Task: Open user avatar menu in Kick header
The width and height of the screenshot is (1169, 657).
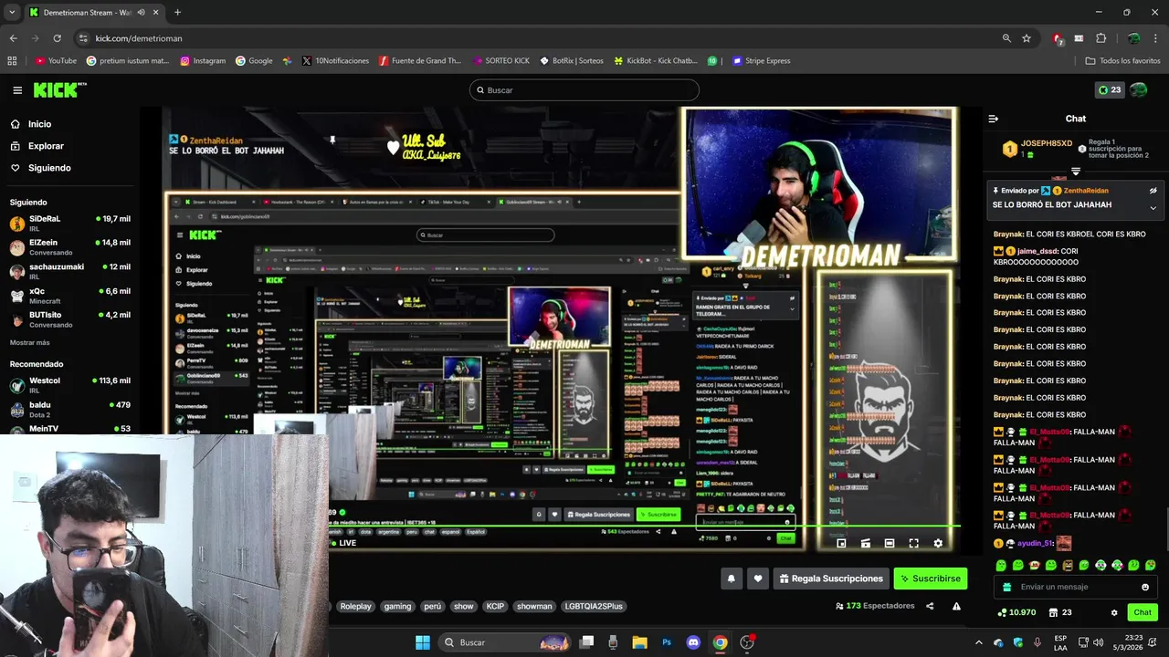Action: (x=1139, y=90)
